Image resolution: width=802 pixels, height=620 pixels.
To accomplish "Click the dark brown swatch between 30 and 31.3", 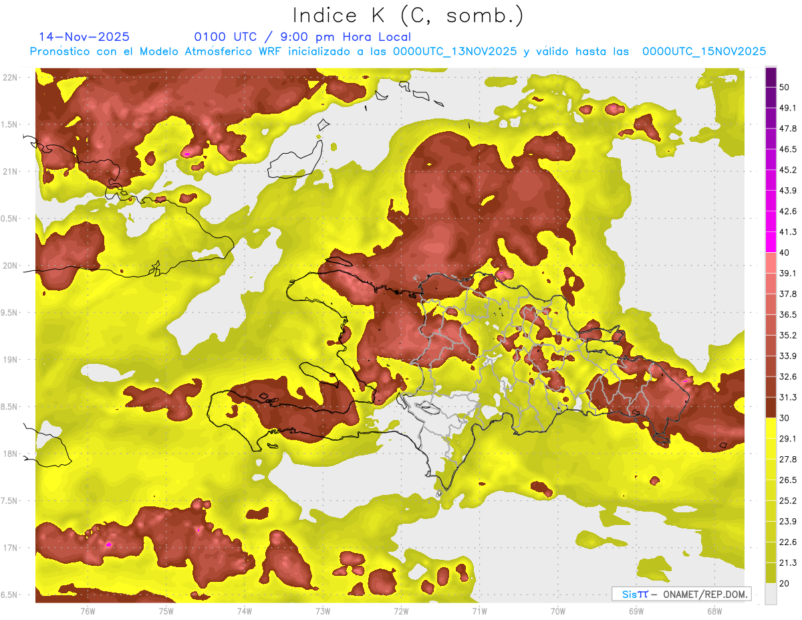I will click(x=771, y=407).
